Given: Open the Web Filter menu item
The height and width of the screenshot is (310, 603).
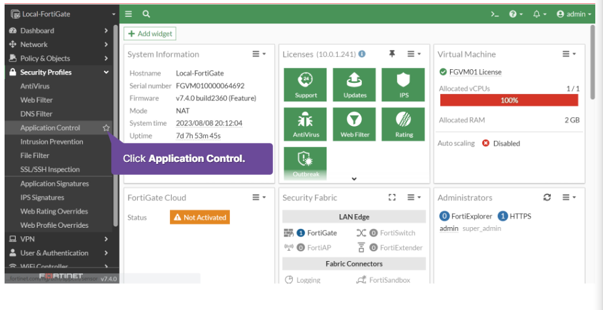Looking at the screenshot, I should [x=37, y=100].
